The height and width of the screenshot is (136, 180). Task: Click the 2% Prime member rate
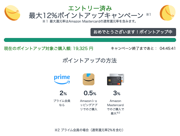click(63, 93)
